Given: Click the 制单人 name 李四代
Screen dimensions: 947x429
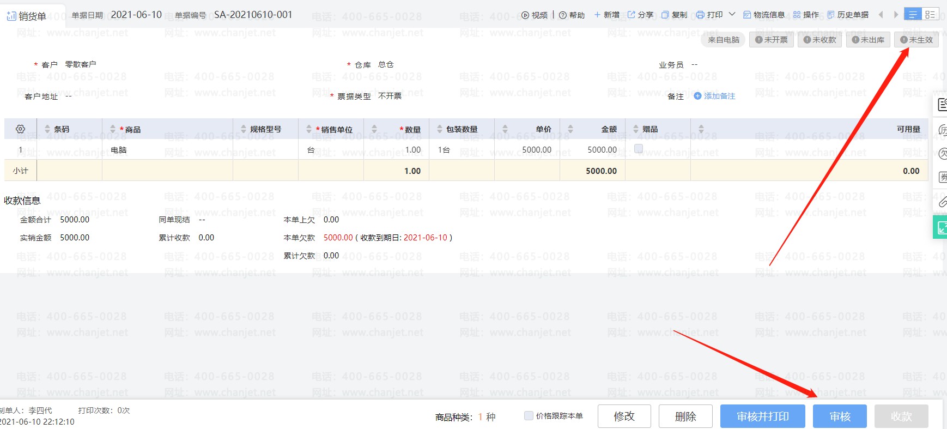Looking at the screenshot, I should pyautogui.click(x=40, y=410).
